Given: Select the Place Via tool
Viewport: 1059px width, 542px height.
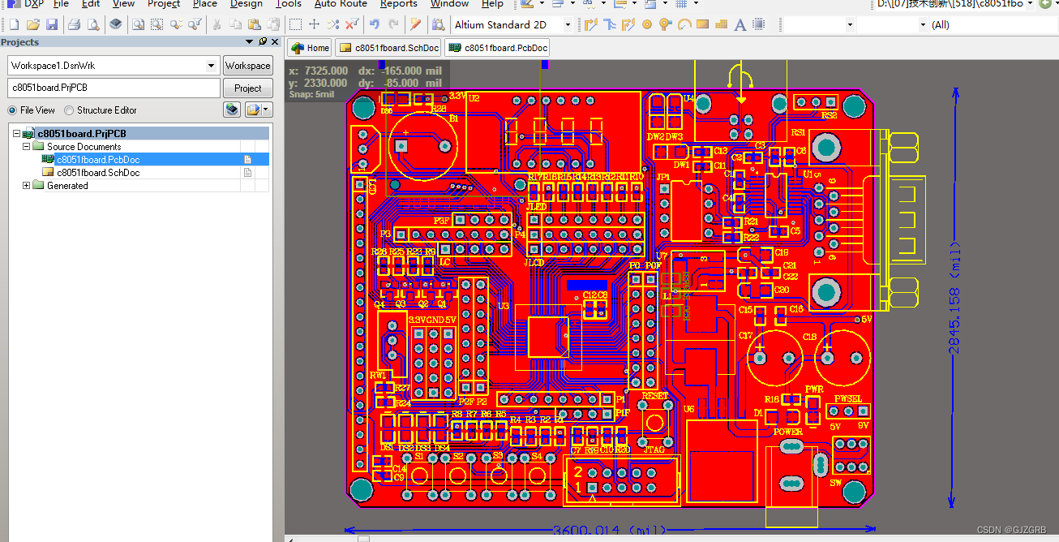Looking at the screenshot, I should (665, 24).
